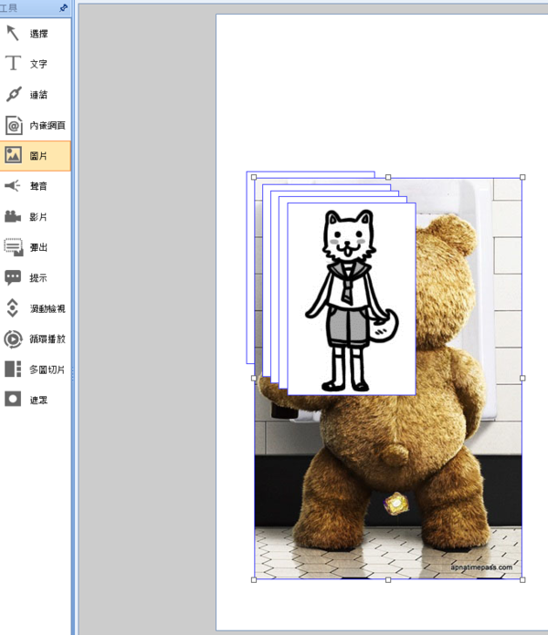Click the right-middle handle of the bear image
548x635 pixels.
(x=522, y=378)
